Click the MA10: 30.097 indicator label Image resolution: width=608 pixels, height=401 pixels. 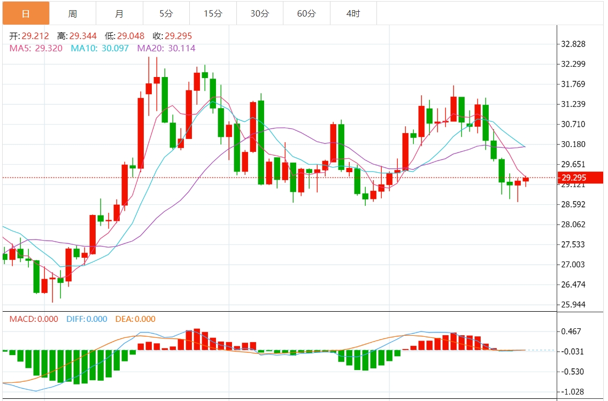pos(99,49)
